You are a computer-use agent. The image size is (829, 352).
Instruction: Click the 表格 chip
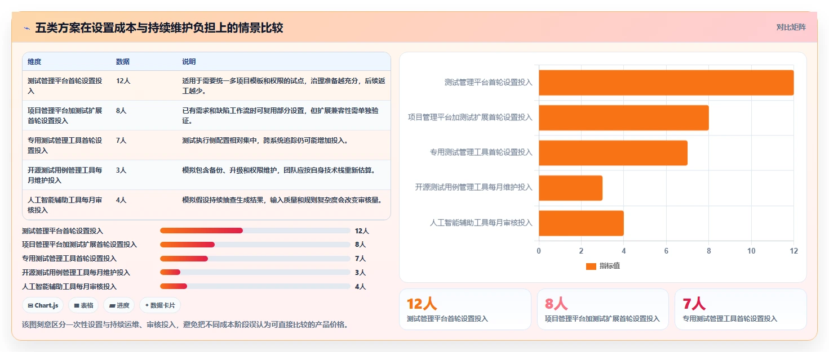pos(83,305)
